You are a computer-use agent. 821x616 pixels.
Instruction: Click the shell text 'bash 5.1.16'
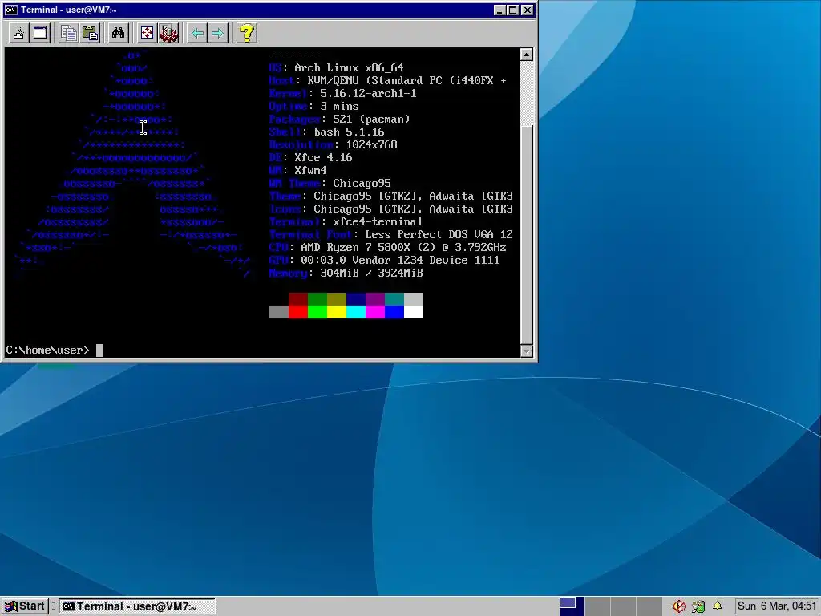(349, 132)
